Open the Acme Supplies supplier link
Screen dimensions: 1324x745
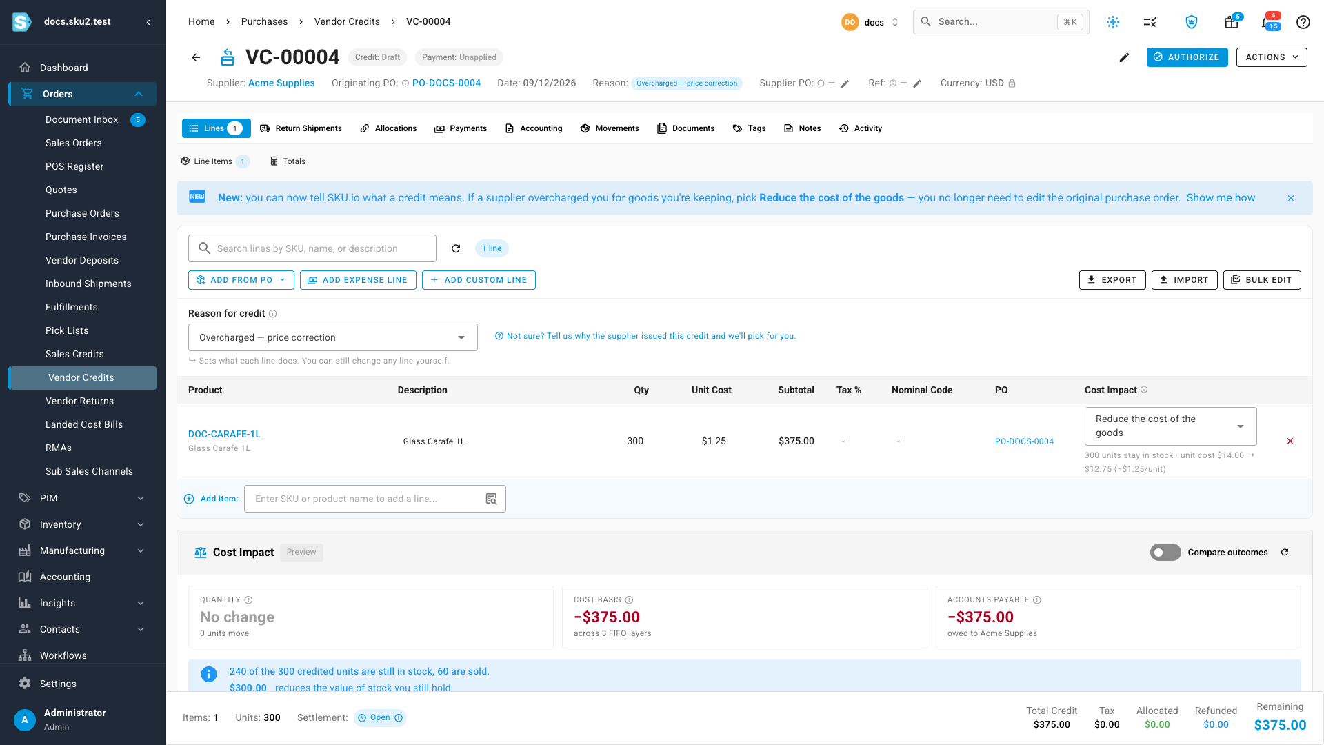click(281, 83)
